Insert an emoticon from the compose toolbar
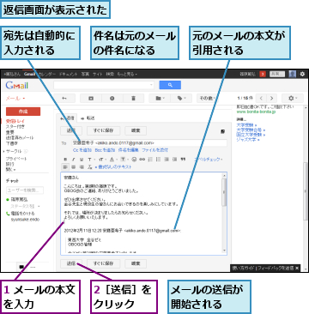309x314 pixels. coord(134,160)
